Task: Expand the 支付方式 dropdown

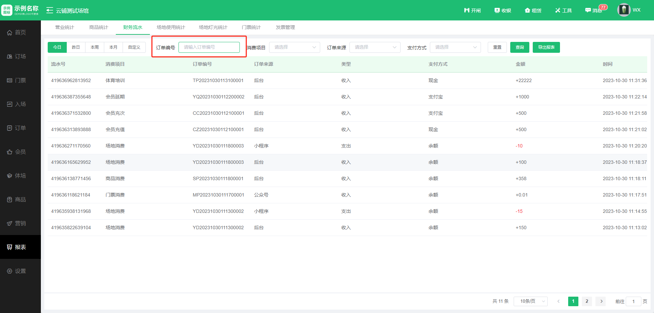Action: pyautogui.click(x=455, y=47)
